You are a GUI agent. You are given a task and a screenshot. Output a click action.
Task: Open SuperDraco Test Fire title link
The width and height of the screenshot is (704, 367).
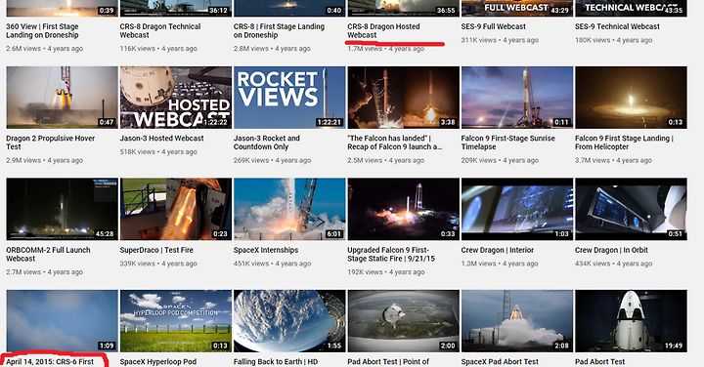[x=156, y=250]
